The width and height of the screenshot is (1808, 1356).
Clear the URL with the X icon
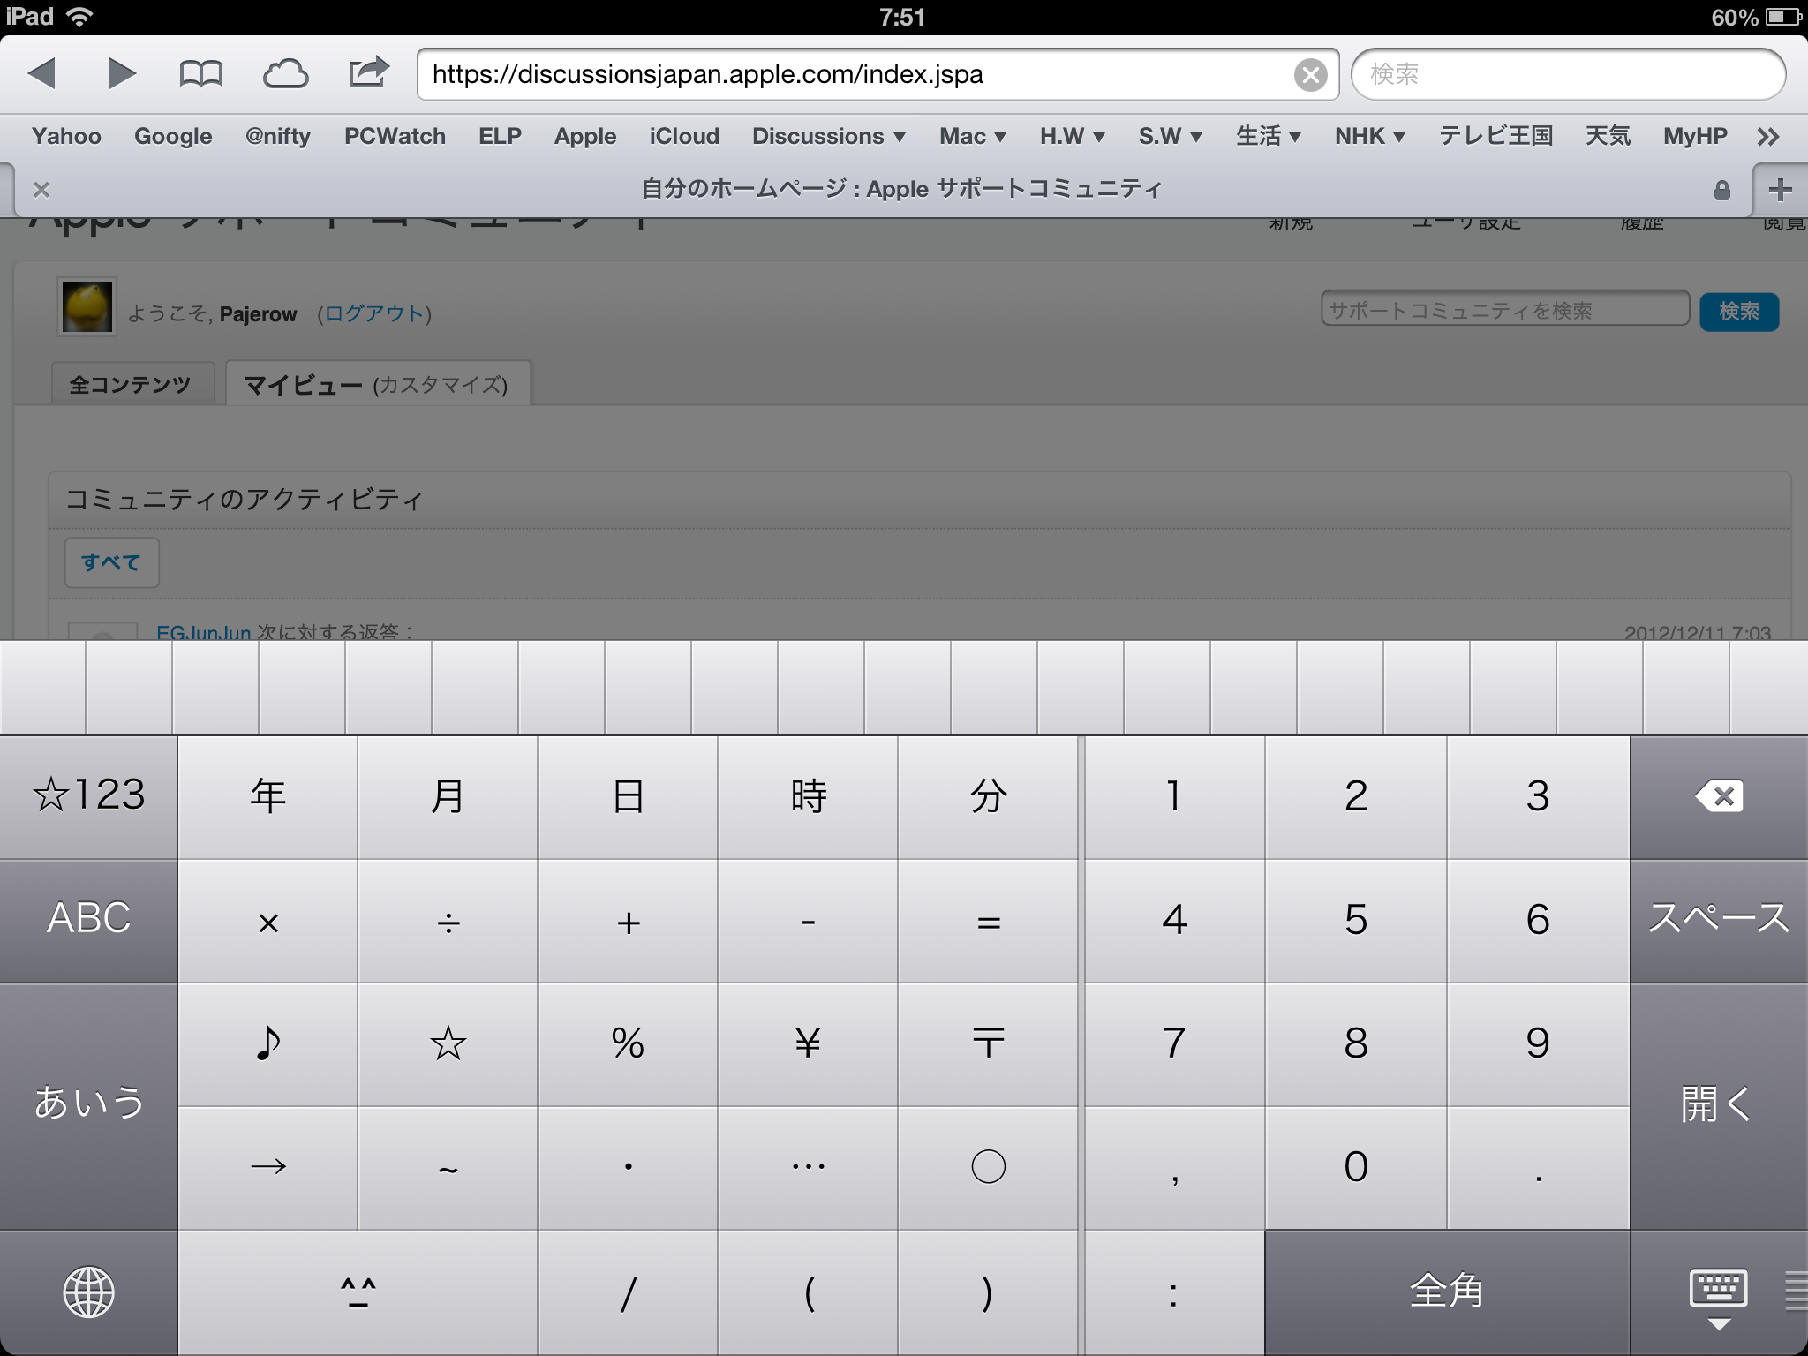coord(1310,75)
